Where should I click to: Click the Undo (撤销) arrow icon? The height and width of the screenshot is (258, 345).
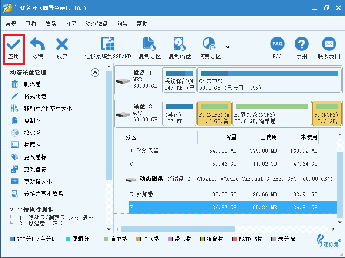pos(37,44)
